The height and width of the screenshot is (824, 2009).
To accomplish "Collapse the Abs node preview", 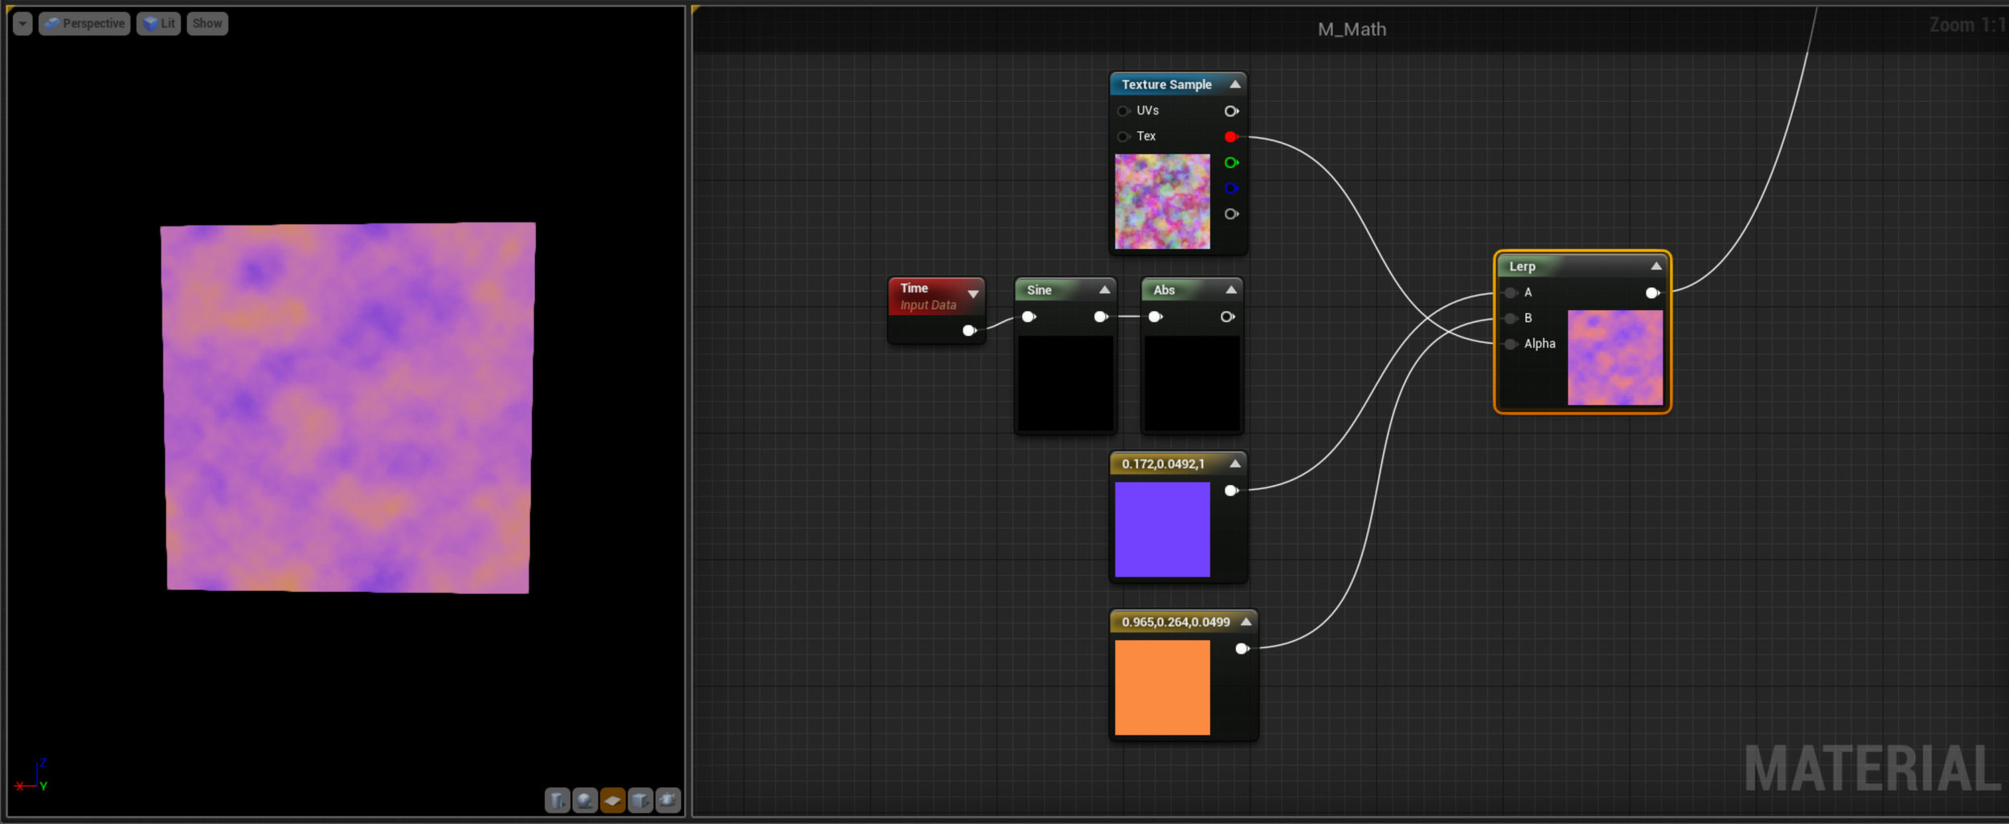I will point(1230,290).
